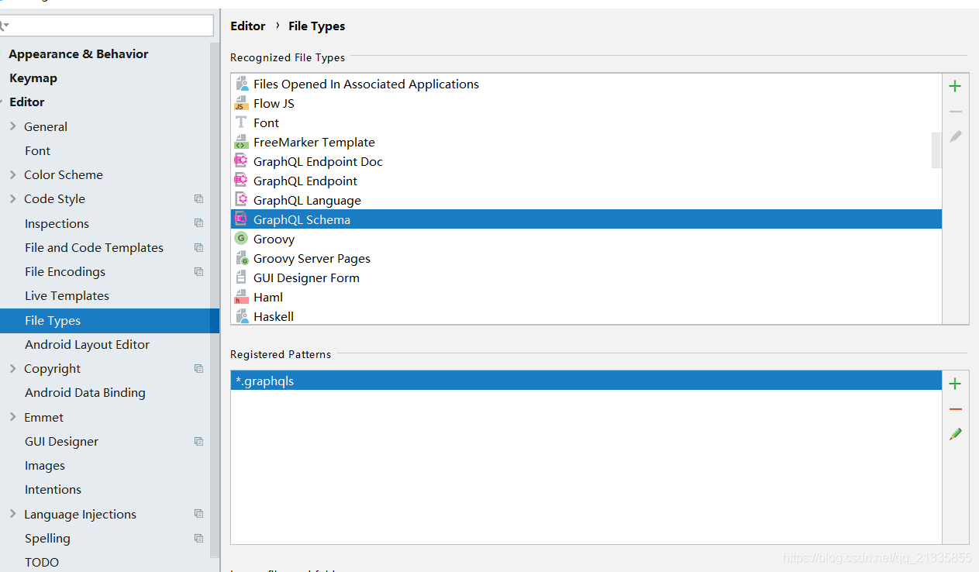The image size is (979, 572).
Task: Open Keymap settings
Action: pyautogui.click(x=33, y=78)
